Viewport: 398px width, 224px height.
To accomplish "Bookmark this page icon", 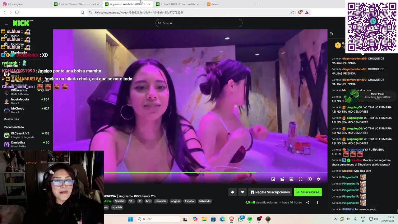I will [82, 12].
